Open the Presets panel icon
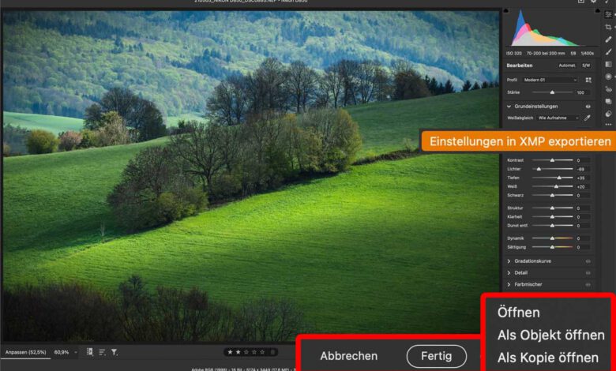 609,114
